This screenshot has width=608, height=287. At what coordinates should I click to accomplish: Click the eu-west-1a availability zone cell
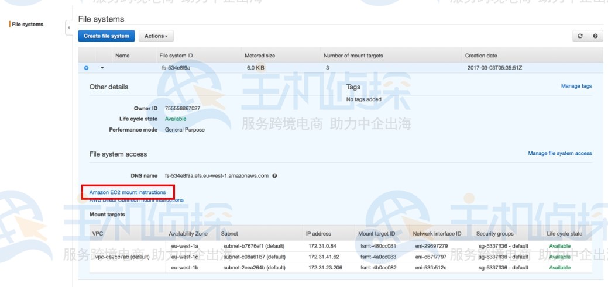coord(184,246)
